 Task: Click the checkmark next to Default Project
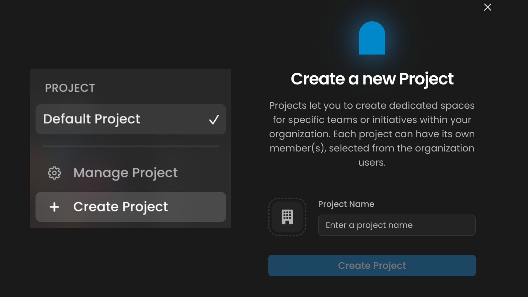pos(214,119)
